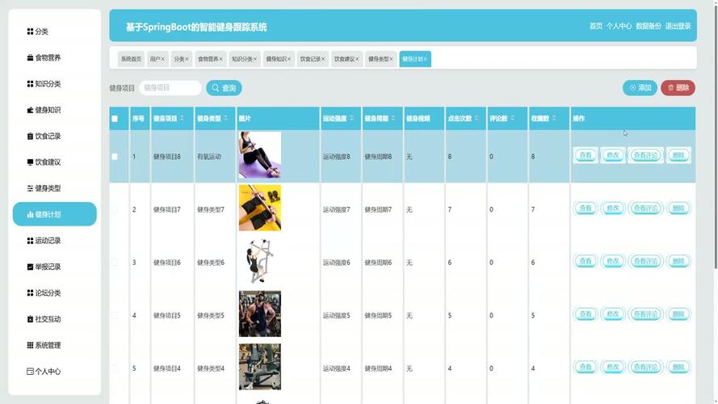Open the pull-up image in row 健身项目6
The width and height of the screenshot is (718, 404).
click(260, 261)
